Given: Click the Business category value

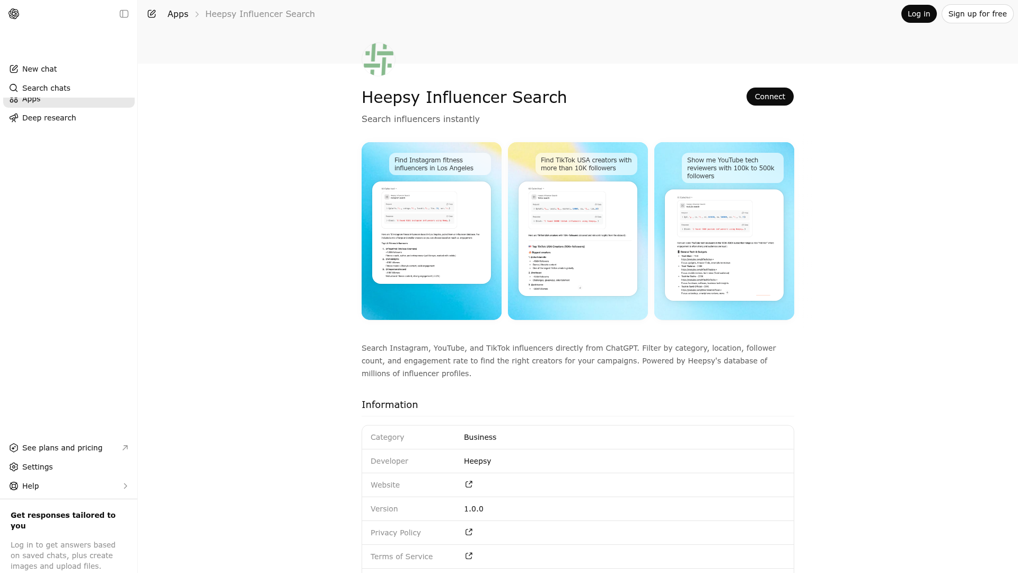Looking at the screenshot, I should (480, 437).
